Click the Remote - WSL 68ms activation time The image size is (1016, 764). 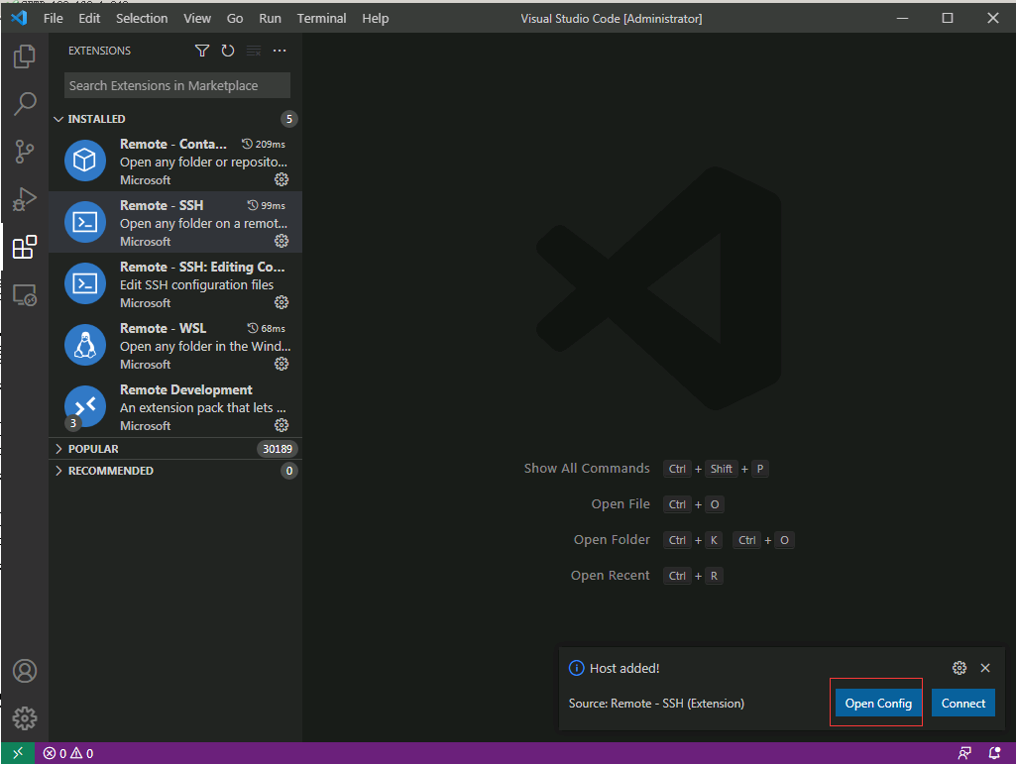pyautogui.click(x=267, y=329)
